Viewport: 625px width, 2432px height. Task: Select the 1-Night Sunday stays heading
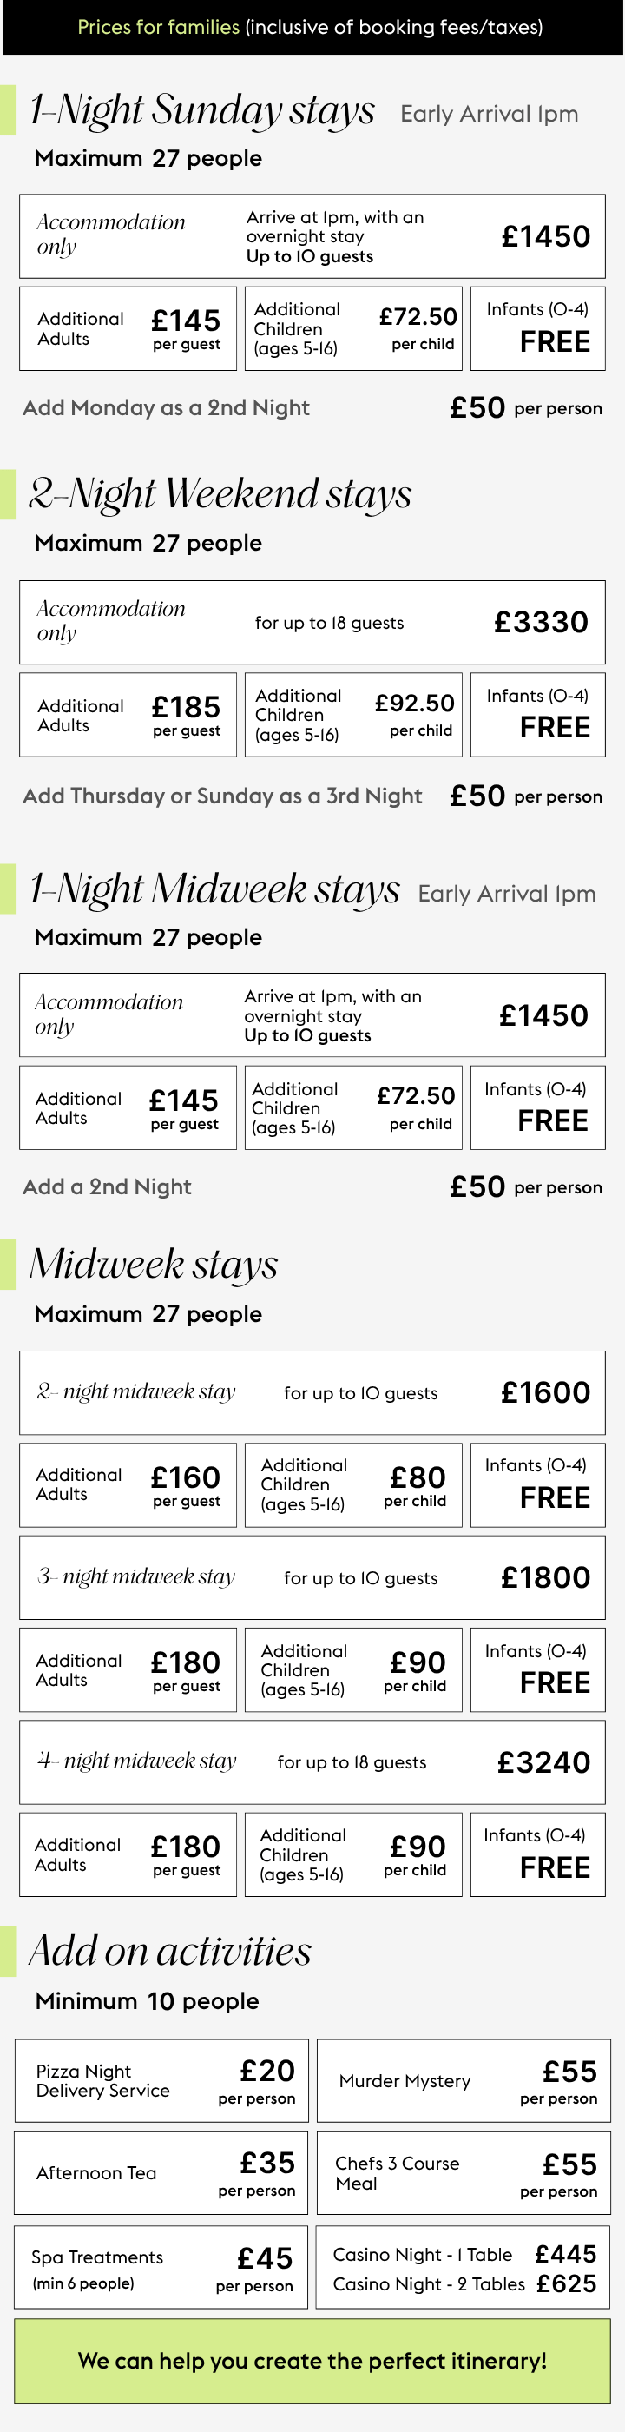pos(203,110)
